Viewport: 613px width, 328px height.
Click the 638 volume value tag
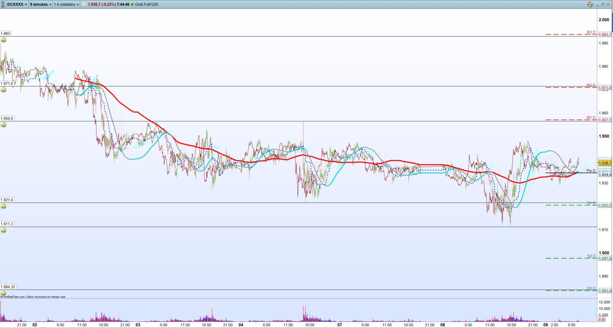(x=602, y=319)
